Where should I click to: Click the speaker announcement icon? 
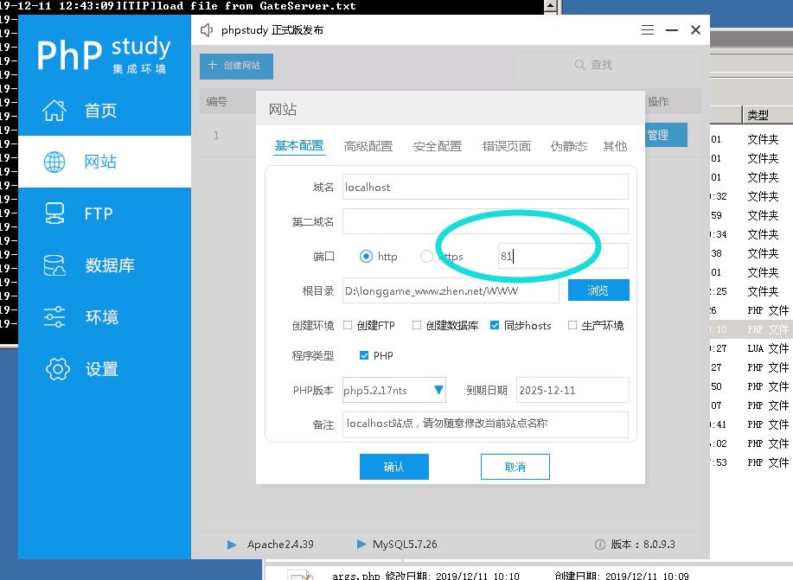pos(207,30)
